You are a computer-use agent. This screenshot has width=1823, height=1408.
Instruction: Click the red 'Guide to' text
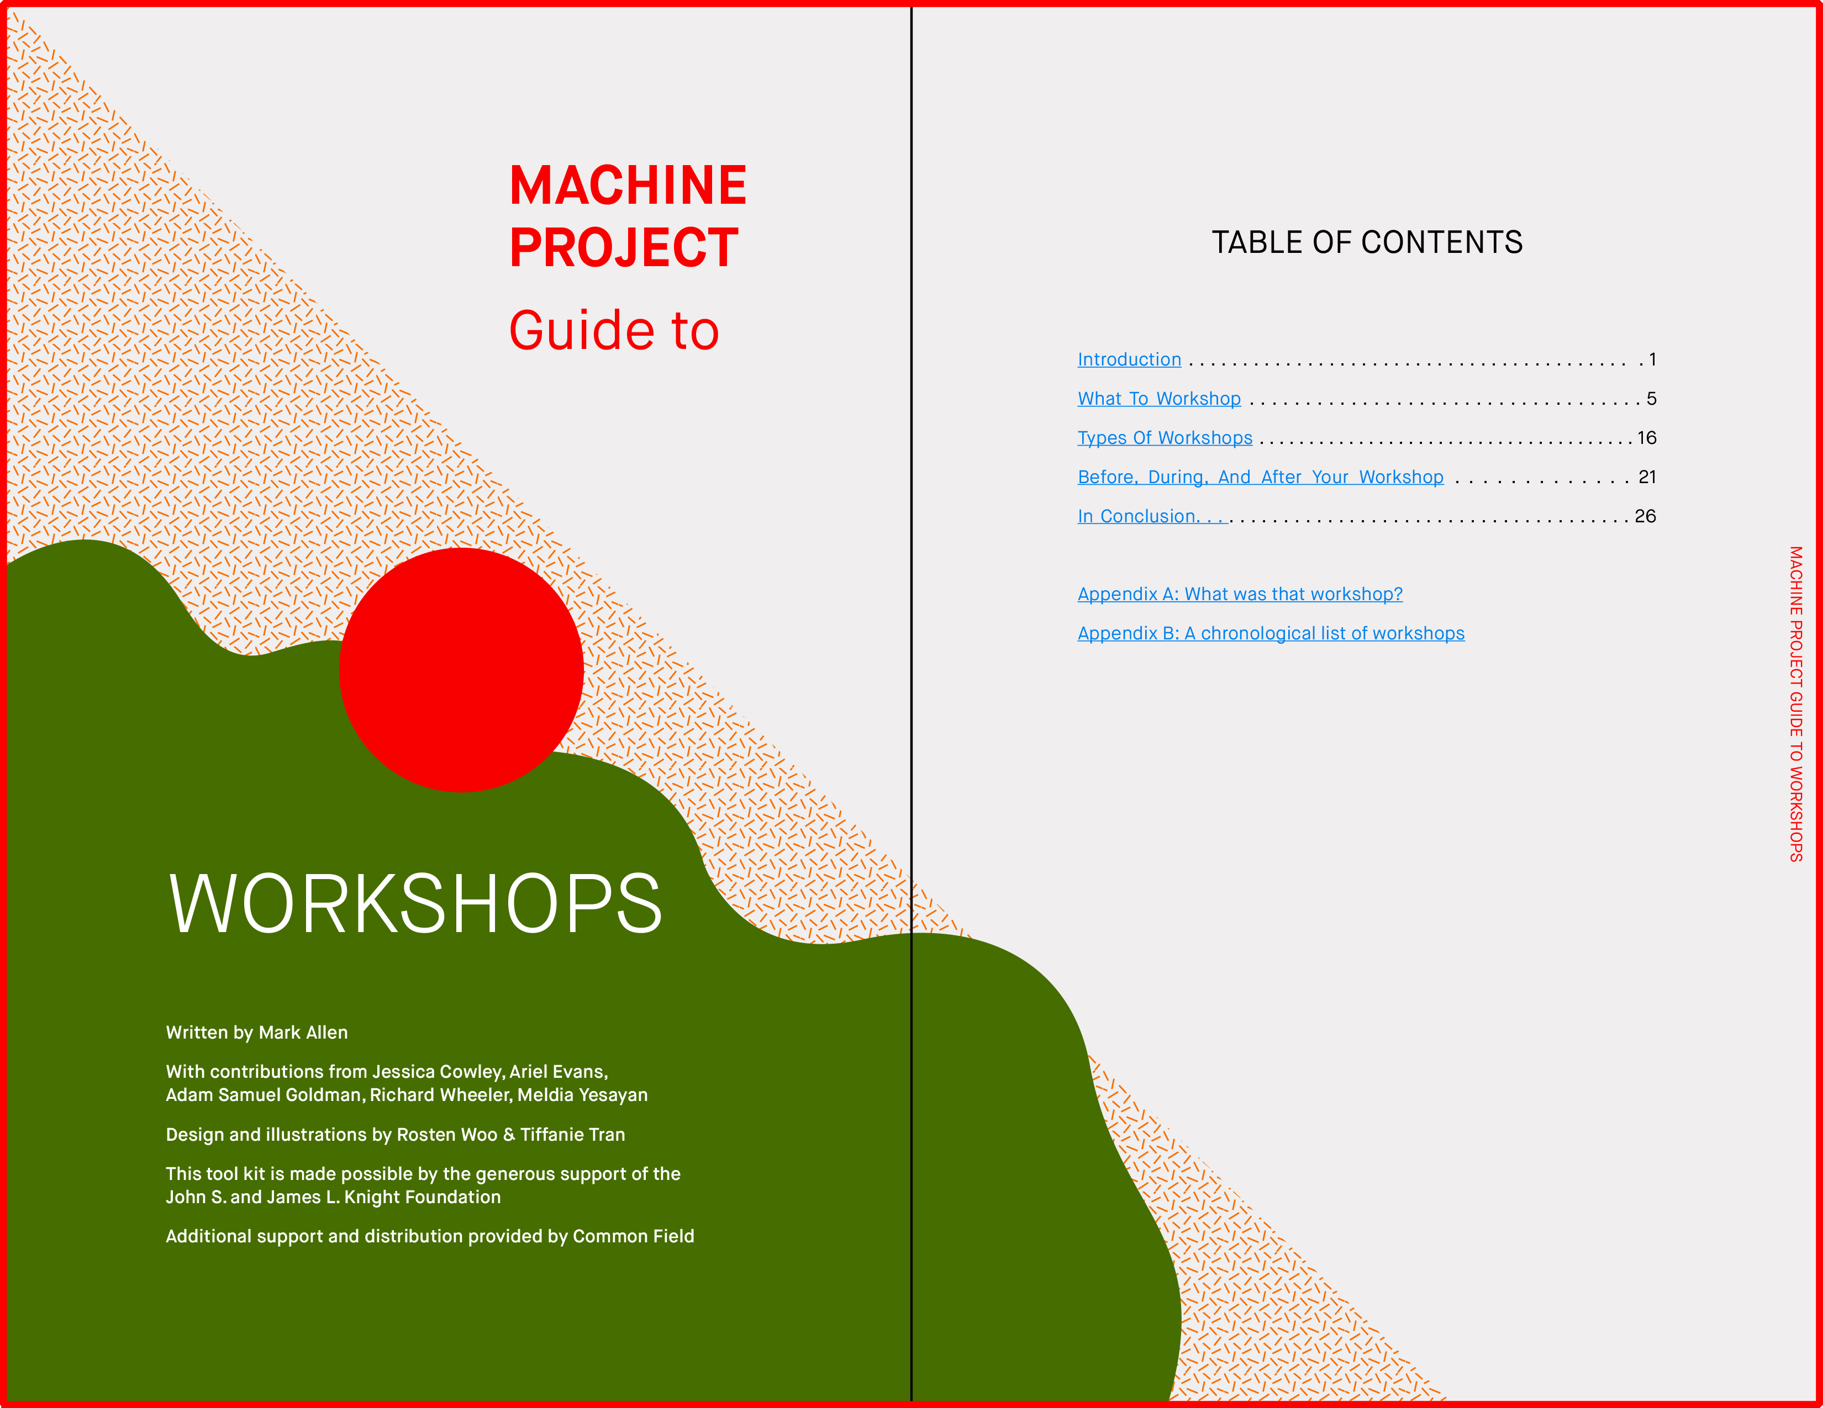tap(614, 330)
